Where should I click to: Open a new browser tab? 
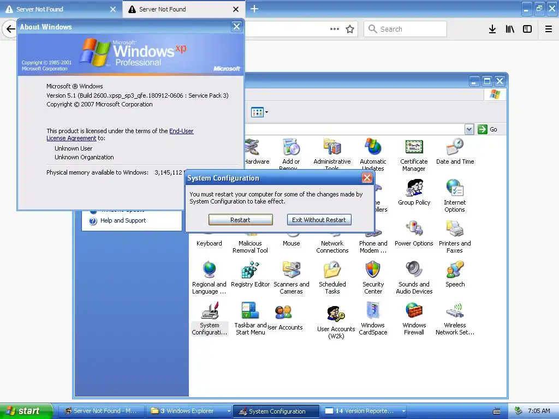pyautogui.click(x=254, y=9)
